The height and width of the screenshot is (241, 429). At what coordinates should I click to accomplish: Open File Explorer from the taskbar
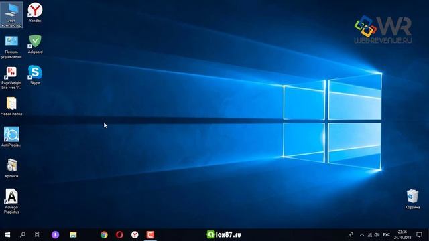point(73,235)
